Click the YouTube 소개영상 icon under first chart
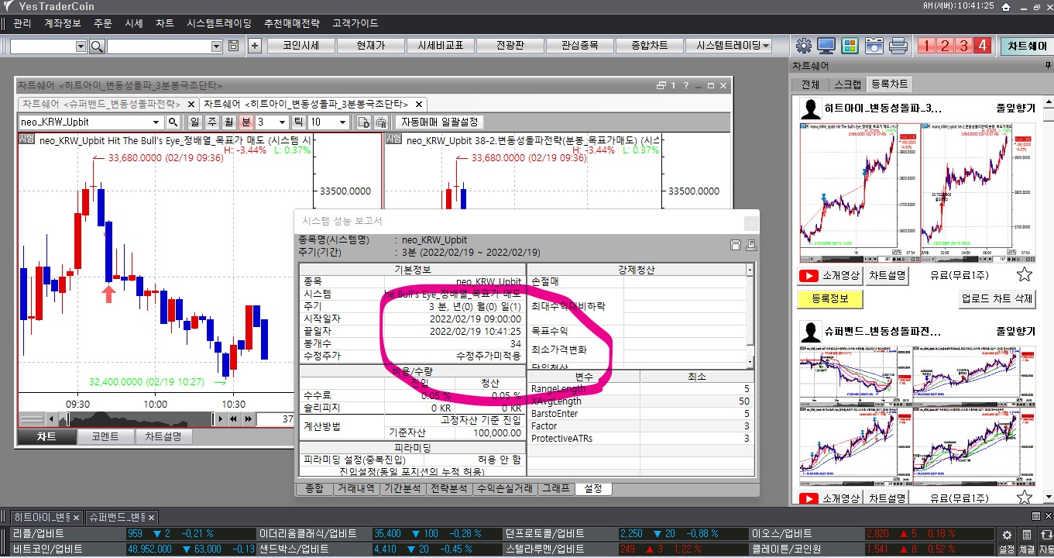 click(809, 275)
